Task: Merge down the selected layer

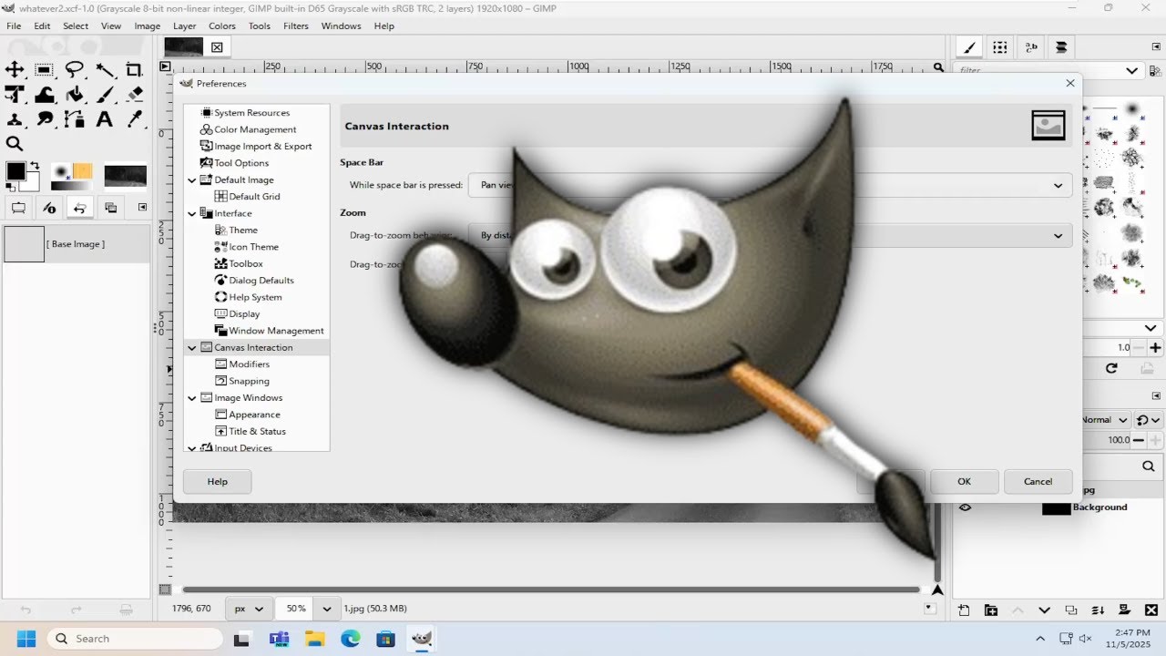Action: coord(1099,610)
